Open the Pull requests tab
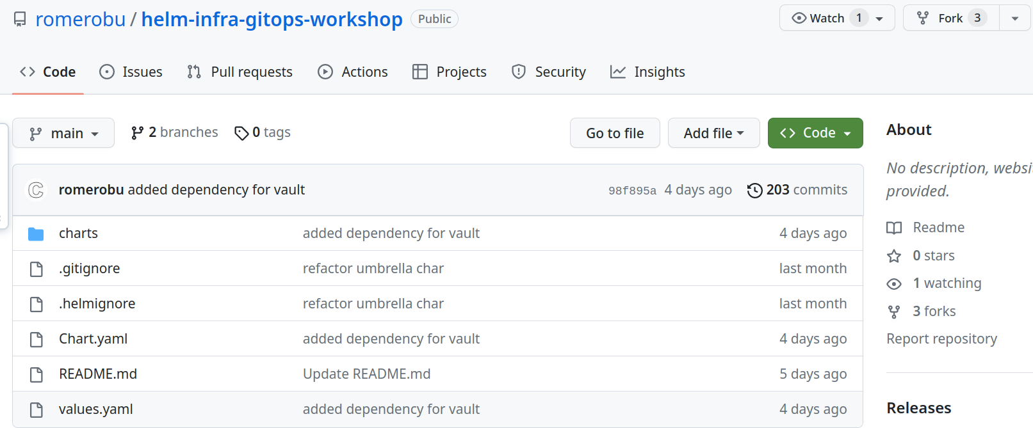 [x=240, y=72]
